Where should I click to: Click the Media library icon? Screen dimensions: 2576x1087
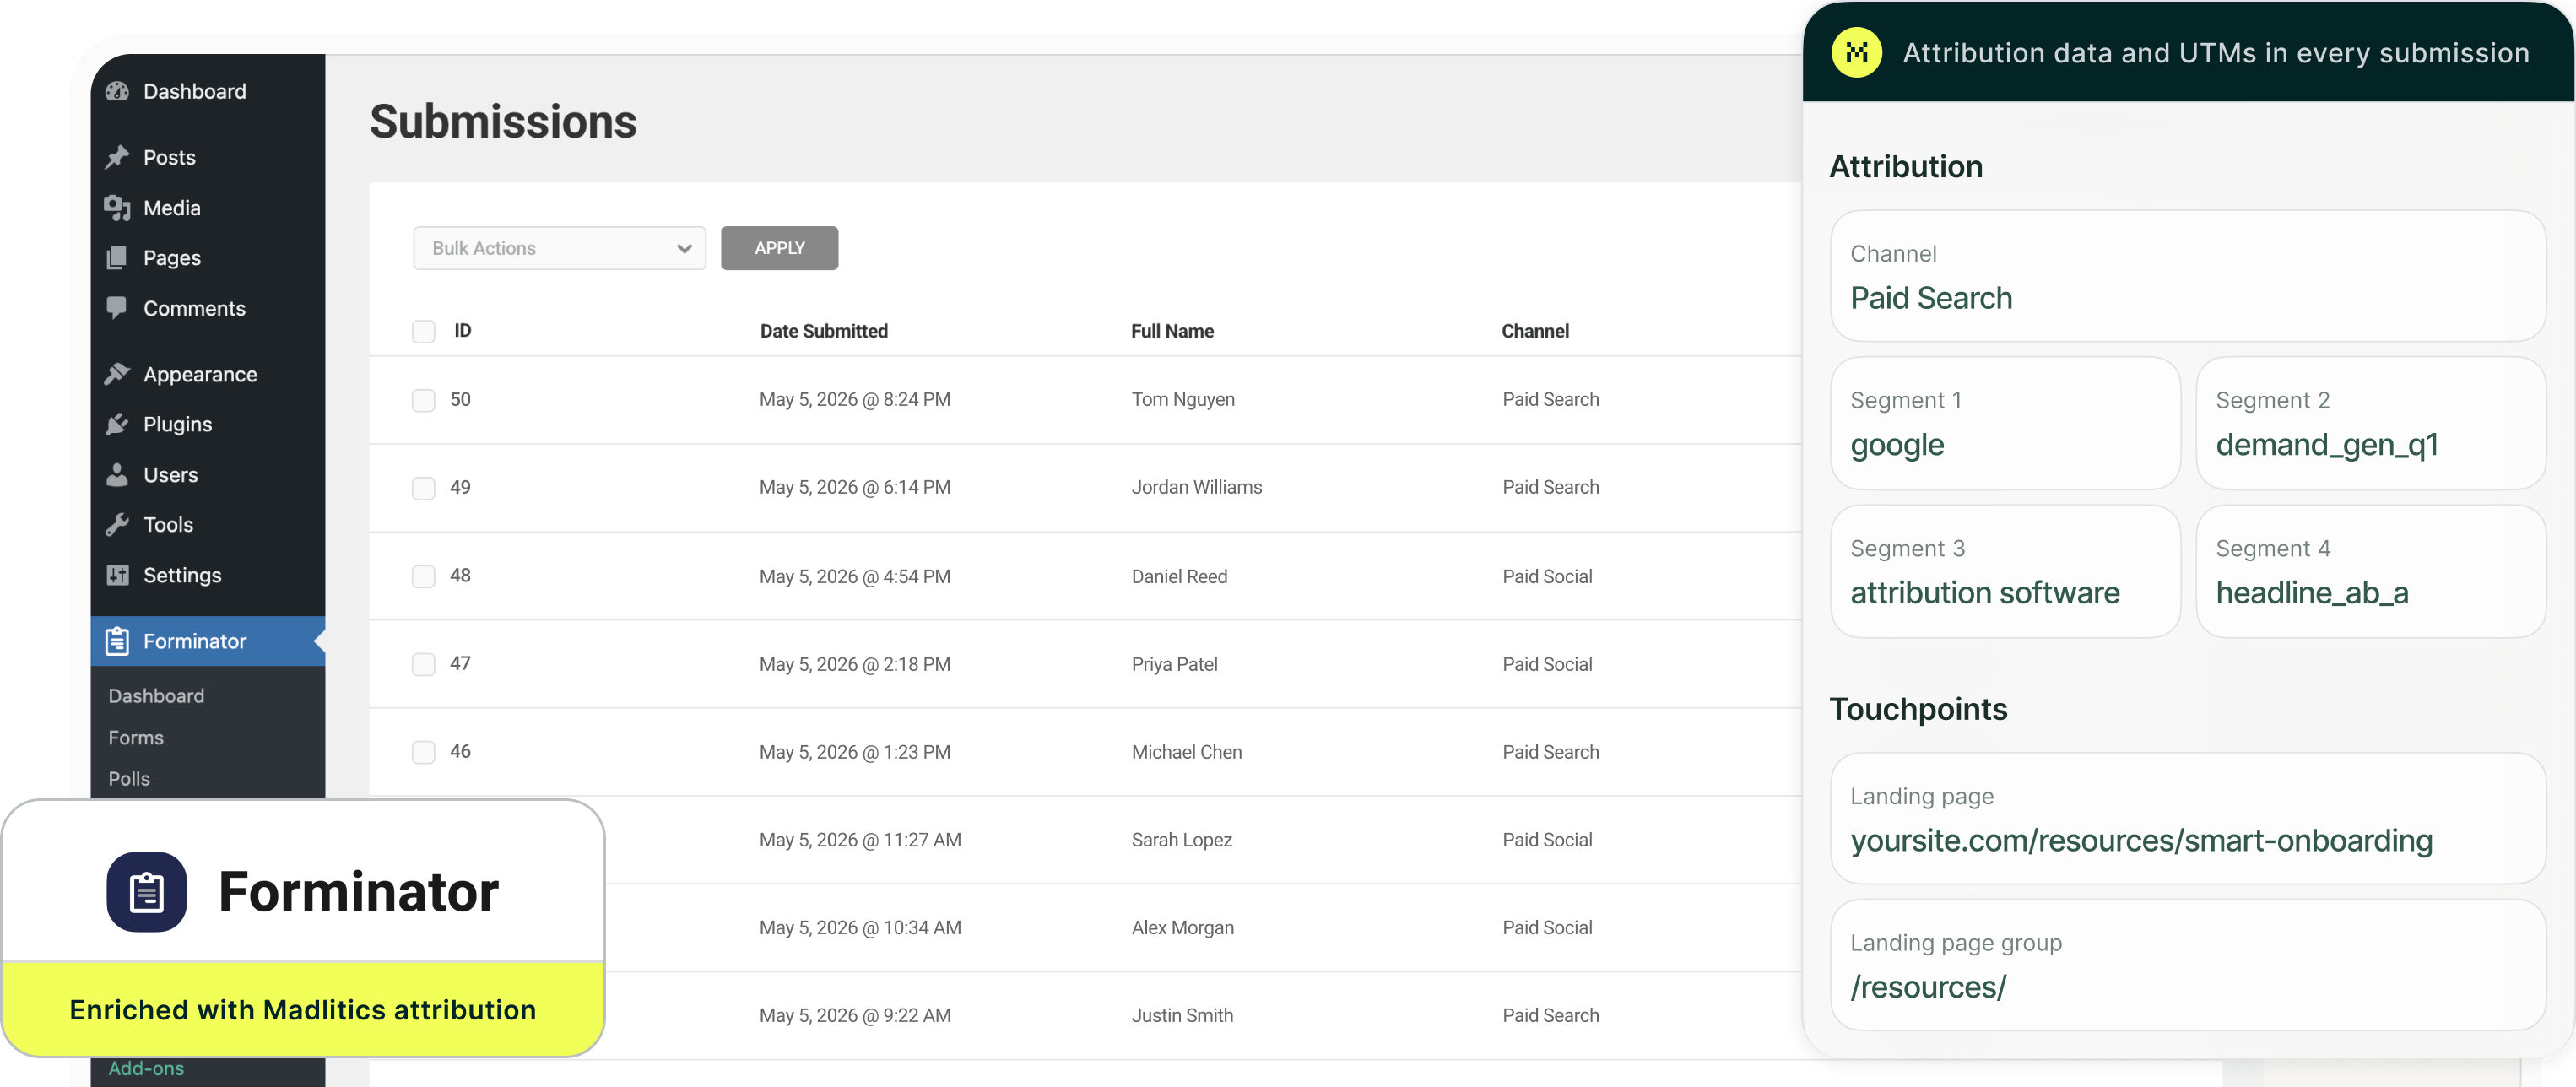[x=117, y=207]
